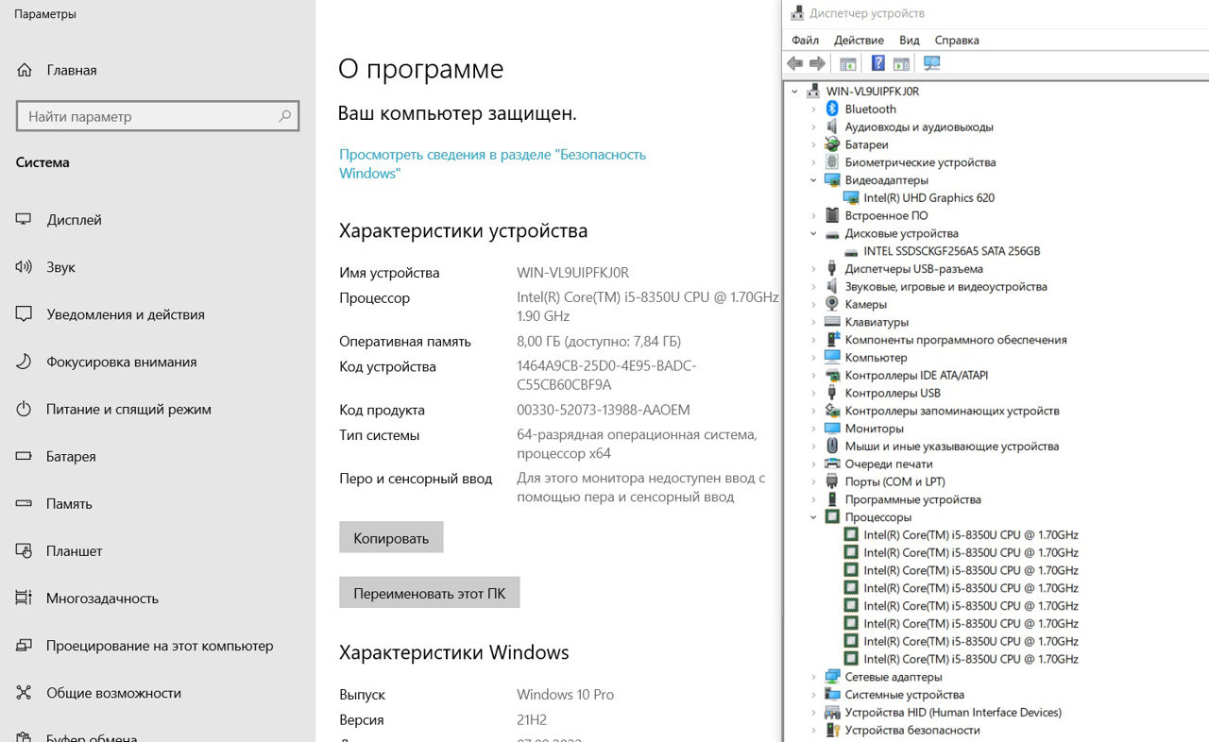Expand Порты (COM и LPT) category
The image size is (1209, 742).
[x=813, y=481]
